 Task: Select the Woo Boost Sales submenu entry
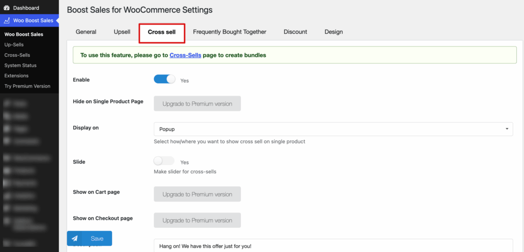coord(24,34)
